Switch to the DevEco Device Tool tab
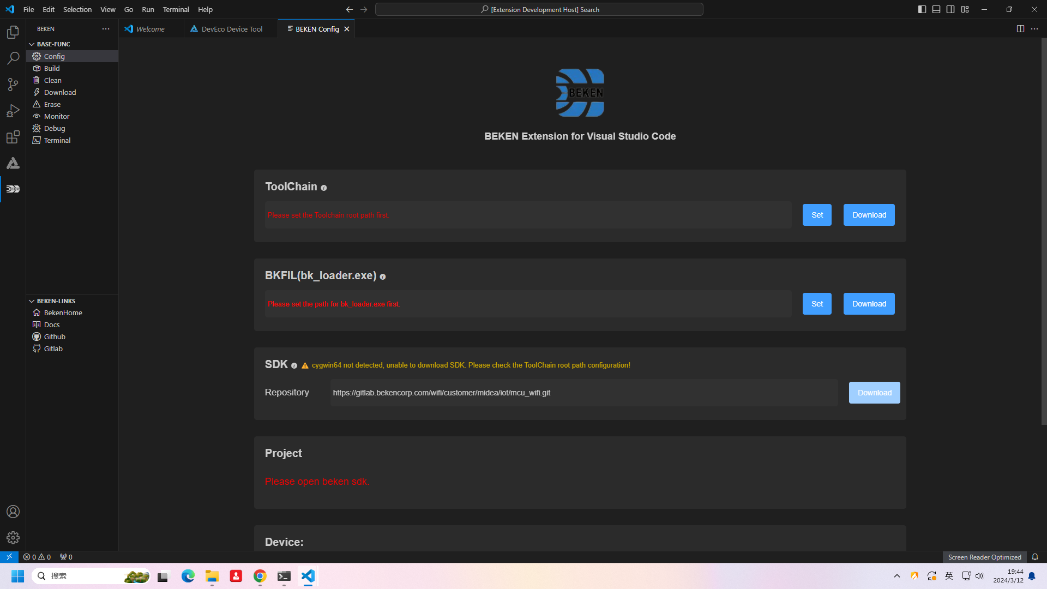The image size is (1047, 589). click(x=231, y=29)
